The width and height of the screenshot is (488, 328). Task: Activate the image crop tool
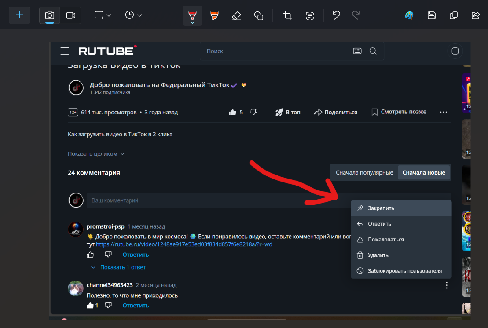pos(288,16)
